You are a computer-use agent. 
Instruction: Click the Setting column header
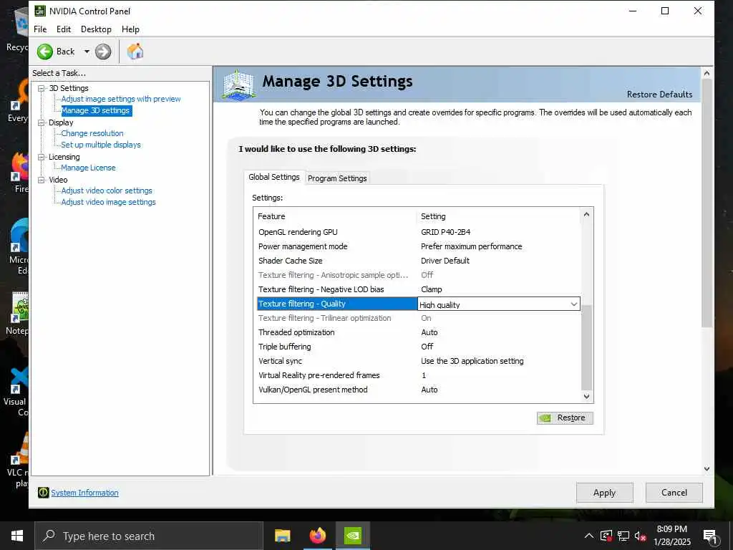point(499,216)
